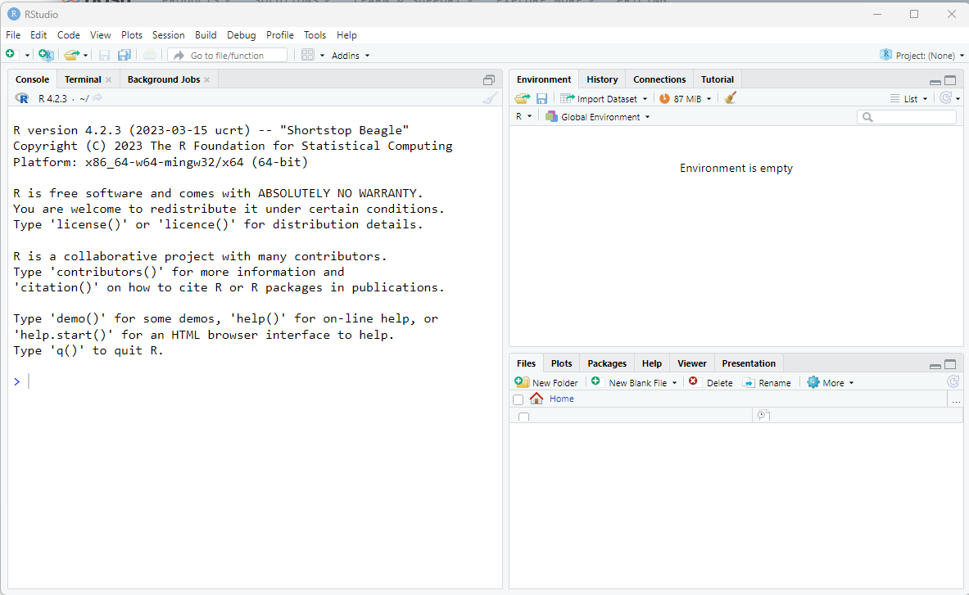The width and height of the screenshot is (969, 595).
Task: Switch to the Packages tab
Action: coord(607,363)
